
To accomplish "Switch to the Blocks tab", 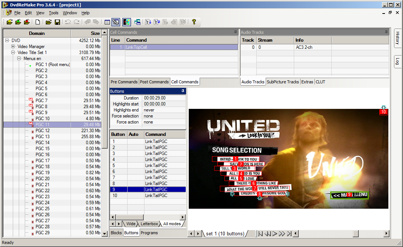I will (x=116, y=233).
